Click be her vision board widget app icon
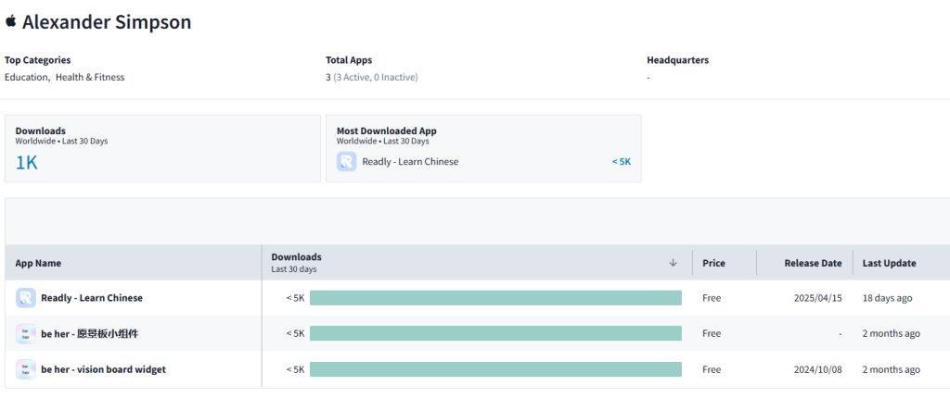This screenshot has height=398, width=950. point(26,369)
